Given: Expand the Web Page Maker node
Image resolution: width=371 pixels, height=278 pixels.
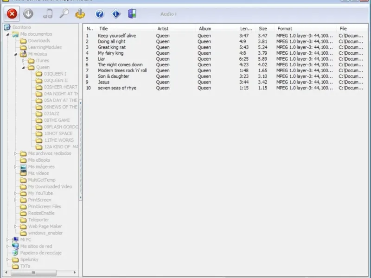Looking at the screenshot, I should (x=15, y=226).
